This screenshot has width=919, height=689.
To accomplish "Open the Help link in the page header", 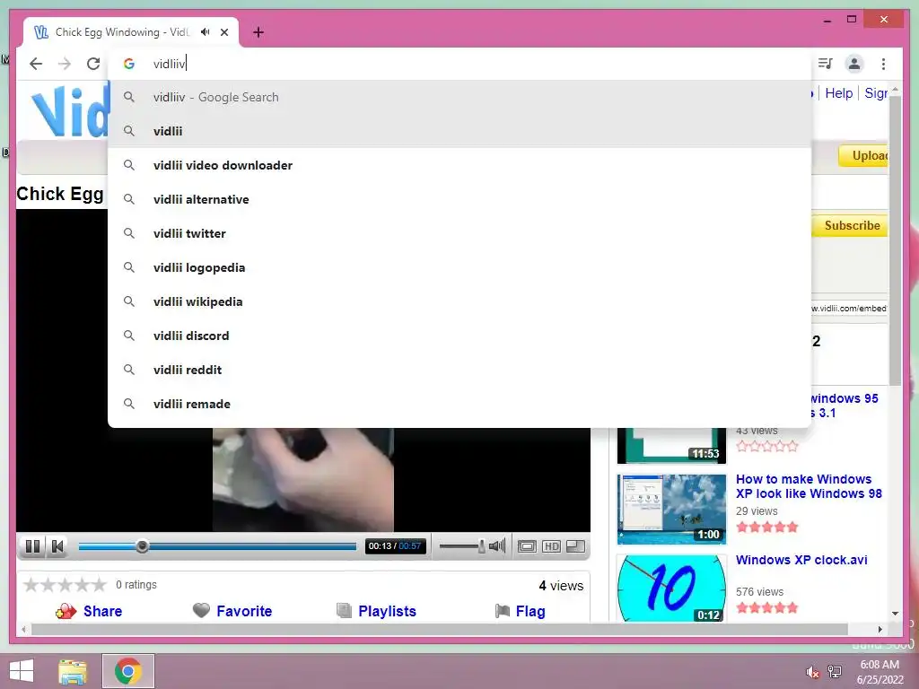I will (839, 93).
